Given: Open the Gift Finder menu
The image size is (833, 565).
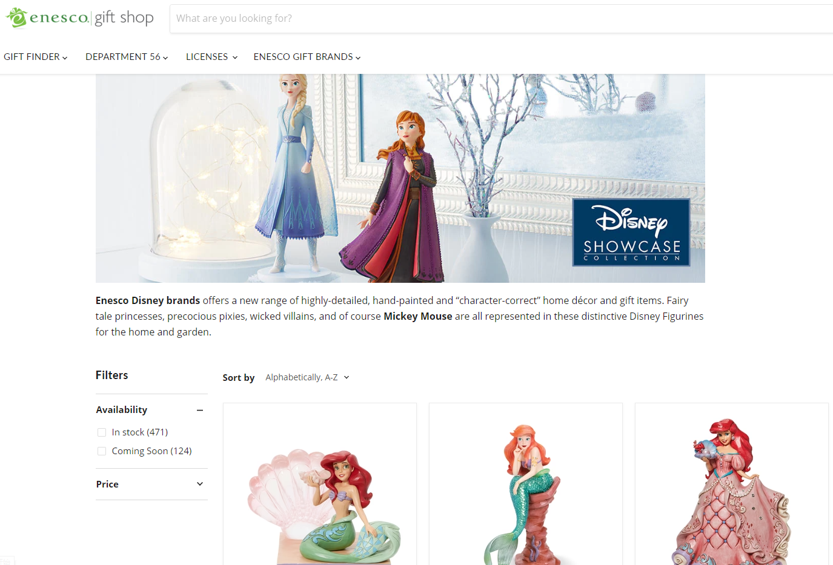Looking at the screenshot, I should pyautogui.click(x=36, y=57).
